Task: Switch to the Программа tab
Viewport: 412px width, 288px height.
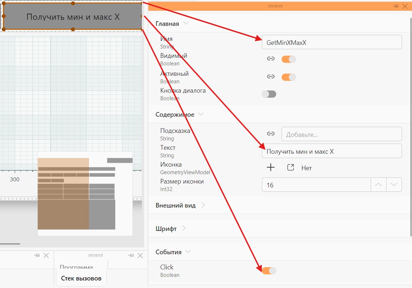Action: (x=76, y=267)
